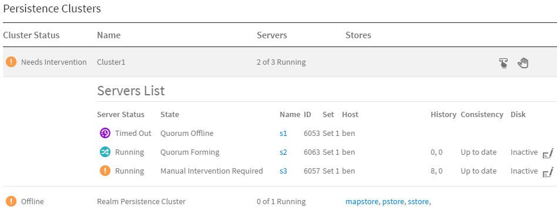Open server s1 link

283,134
